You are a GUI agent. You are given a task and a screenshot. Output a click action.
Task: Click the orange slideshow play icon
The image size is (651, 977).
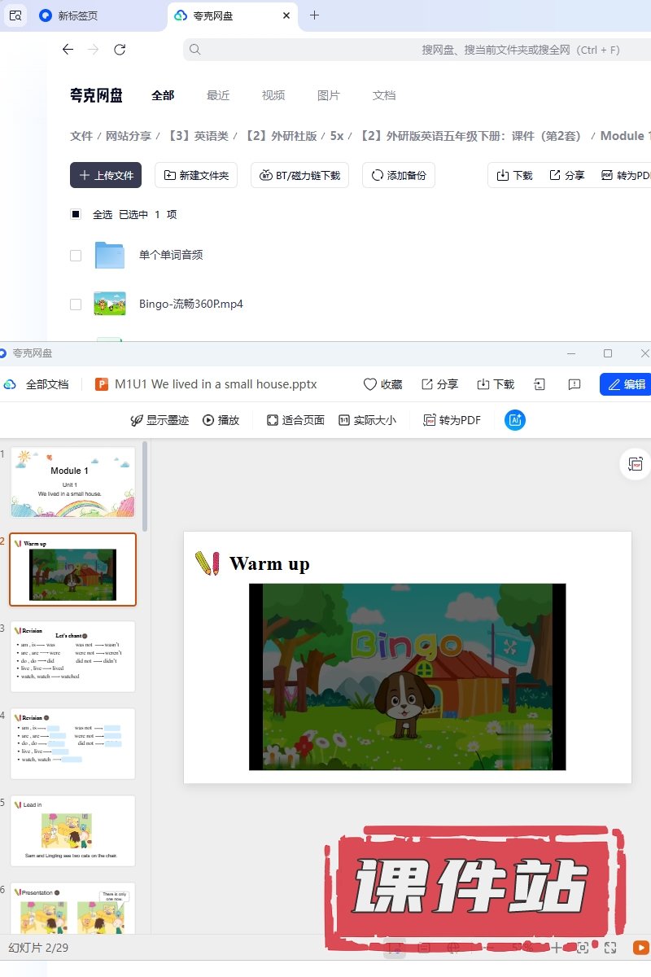641,948
